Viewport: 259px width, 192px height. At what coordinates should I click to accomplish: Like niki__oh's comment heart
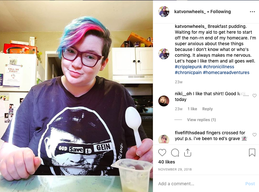click(255, 96)
